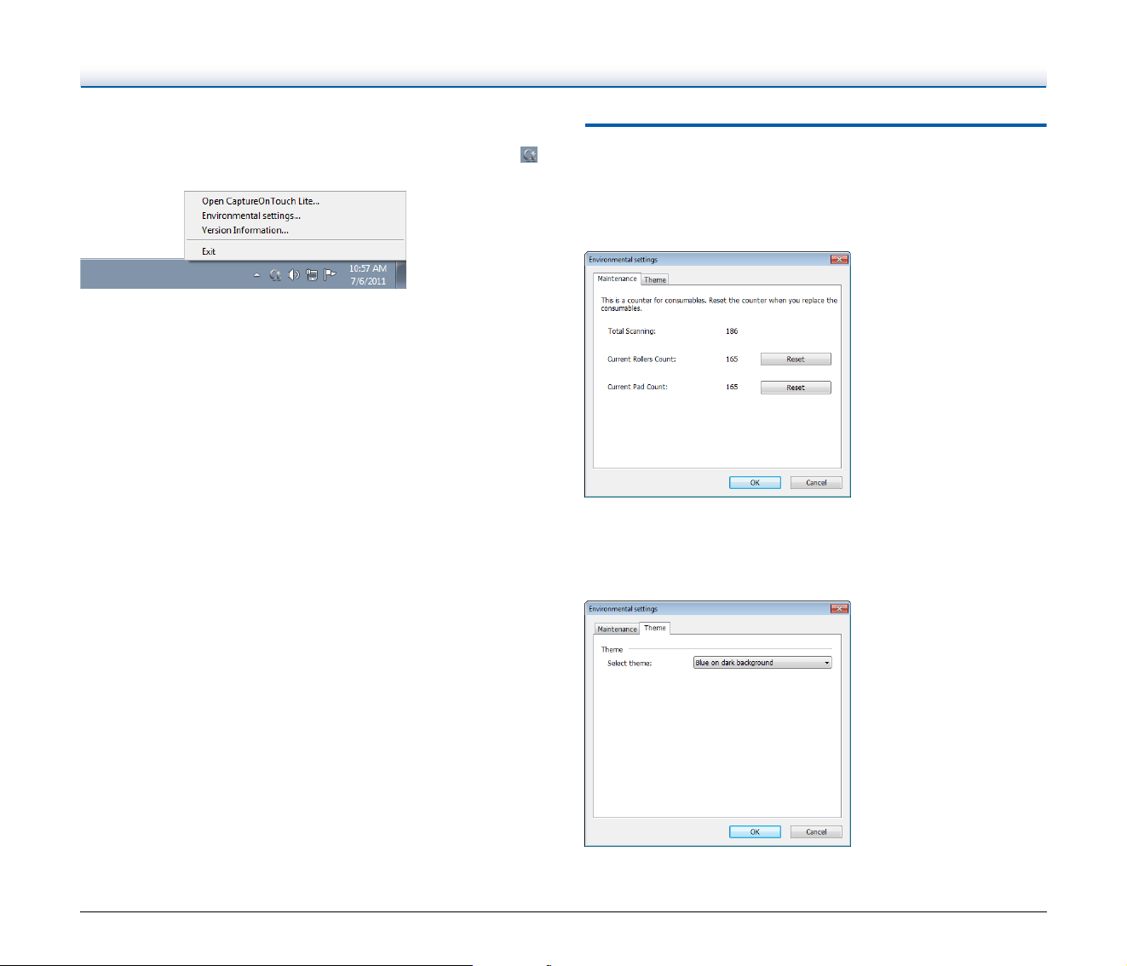This screenshot has width=1127, height=966.
Task: Open the Select theme dropdown
Action: point(762,663)
